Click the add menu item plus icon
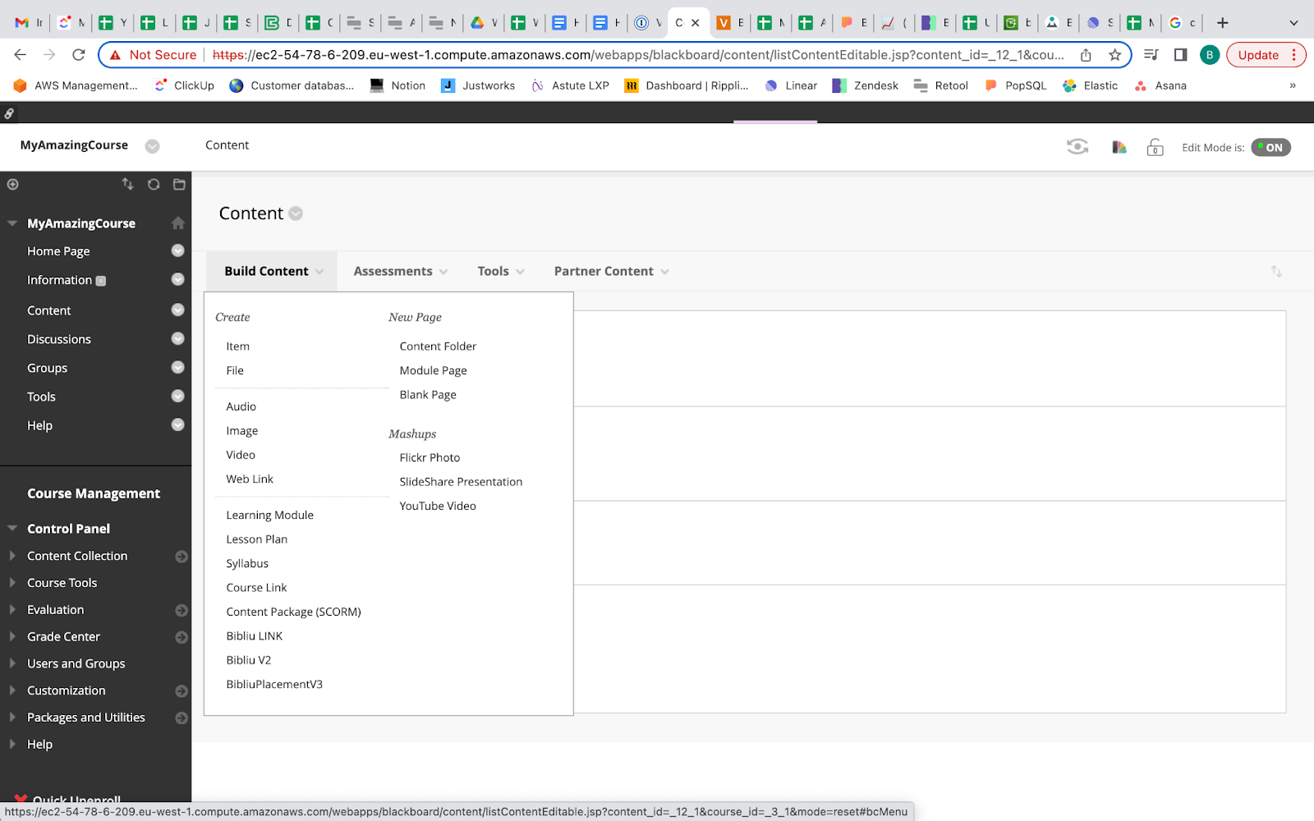This screenshot has height=821, width=1314. tap(12, 185)
